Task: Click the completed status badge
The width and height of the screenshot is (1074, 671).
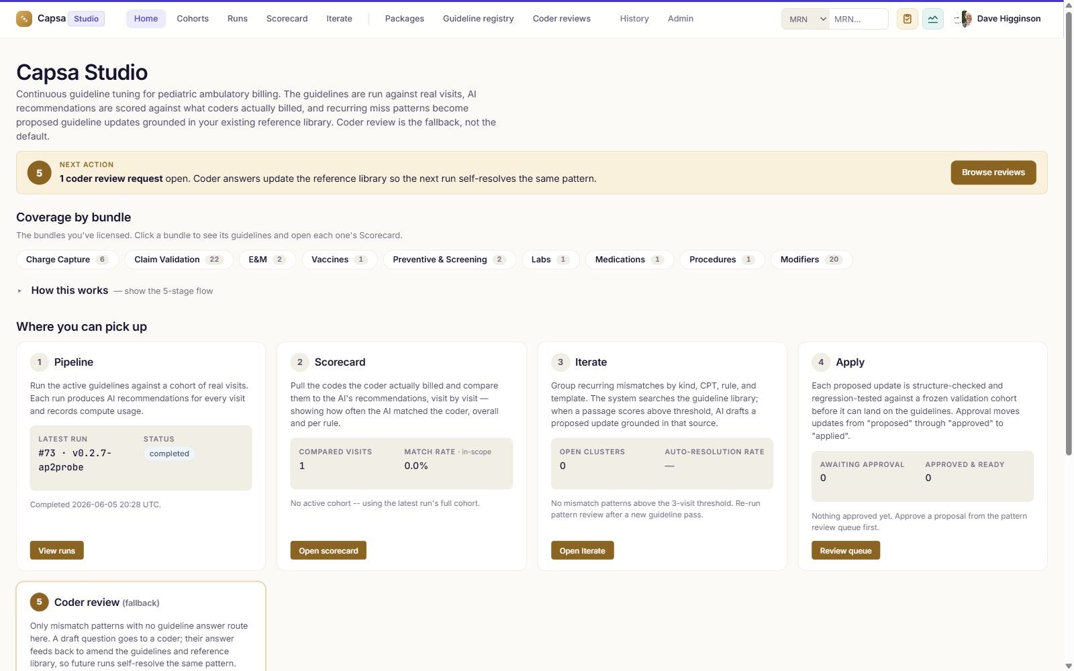Action: point(169,454)
